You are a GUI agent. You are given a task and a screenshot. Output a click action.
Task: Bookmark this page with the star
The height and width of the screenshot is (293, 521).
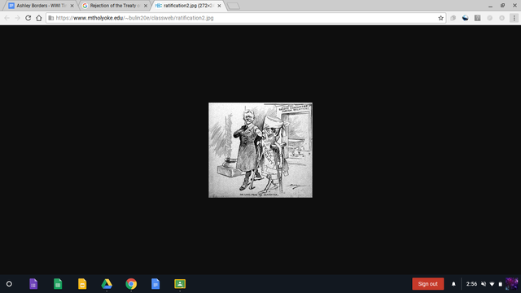click(x=440, y=18)
